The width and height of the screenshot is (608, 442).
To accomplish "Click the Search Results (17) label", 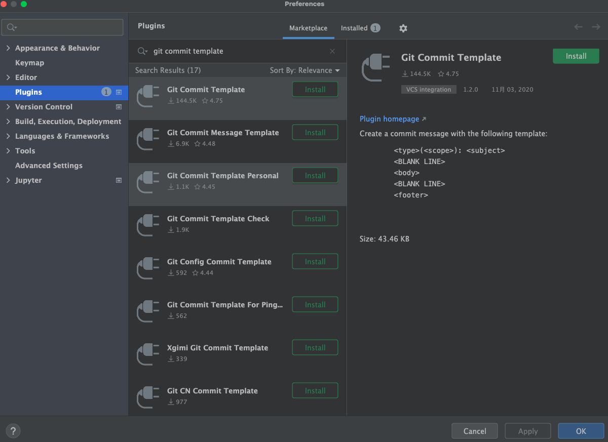I will point(168,70).
